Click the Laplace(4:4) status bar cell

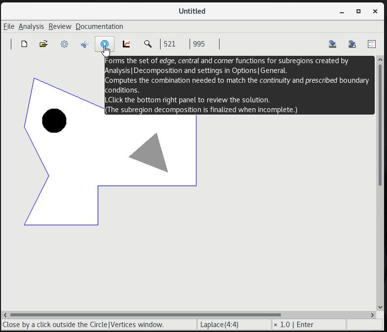234,325
